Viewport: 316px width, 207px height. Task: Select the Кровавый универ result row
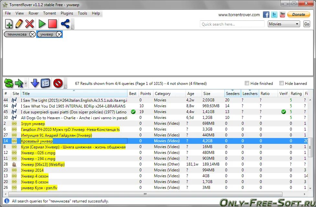click(x=155, y=141)
